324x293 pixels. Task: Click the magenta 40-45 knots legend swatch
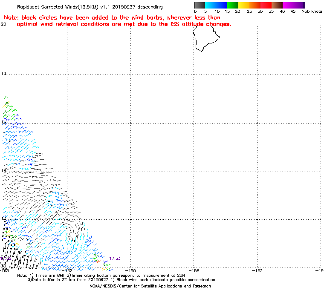[x=288, y=5]
